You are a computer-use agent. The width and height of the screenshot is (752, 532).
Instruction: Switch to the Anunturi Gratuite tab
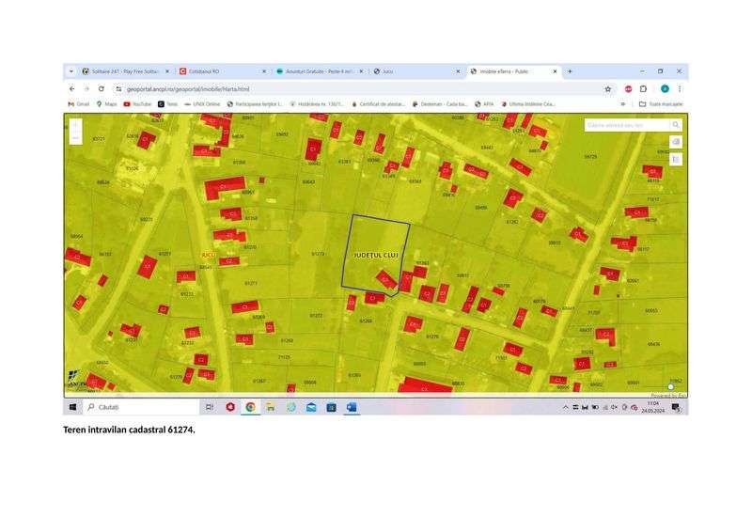320,71
